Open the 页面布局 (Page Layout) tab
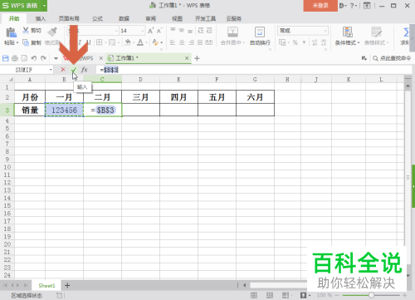This screenshot has width=415, height=300. [x=69, y=18]
